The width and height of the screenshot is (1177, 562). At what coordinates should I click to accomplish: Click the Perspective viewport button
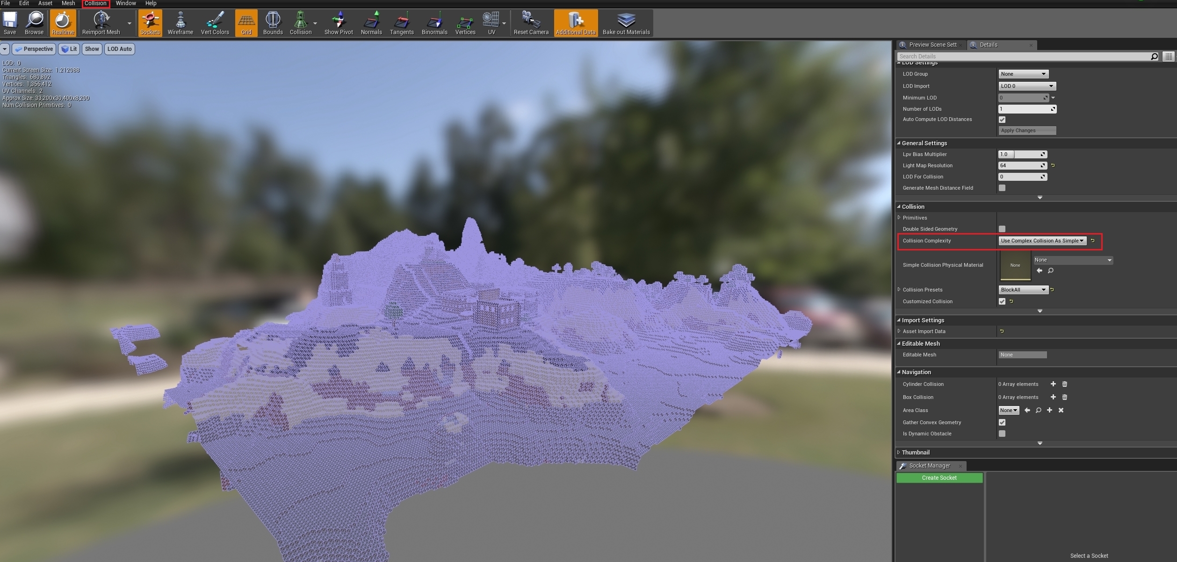[34, 49]
